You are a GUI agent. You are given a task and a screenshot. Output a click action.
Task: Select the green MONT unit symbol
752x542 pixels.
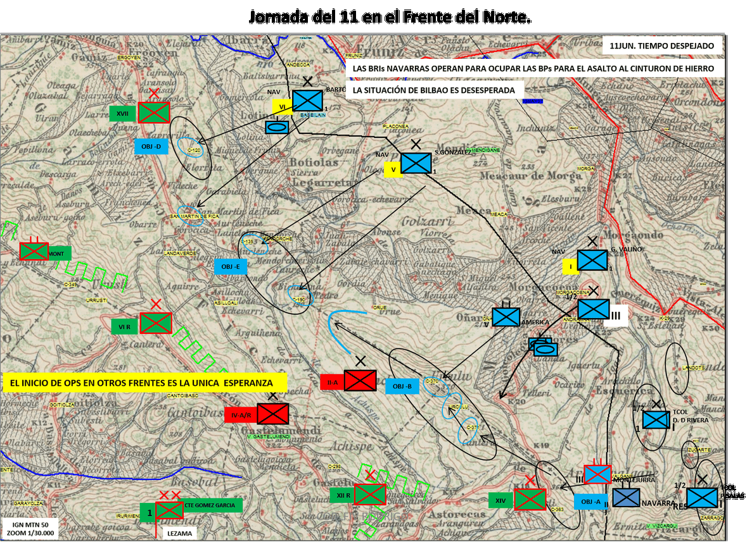click(34, 251)
